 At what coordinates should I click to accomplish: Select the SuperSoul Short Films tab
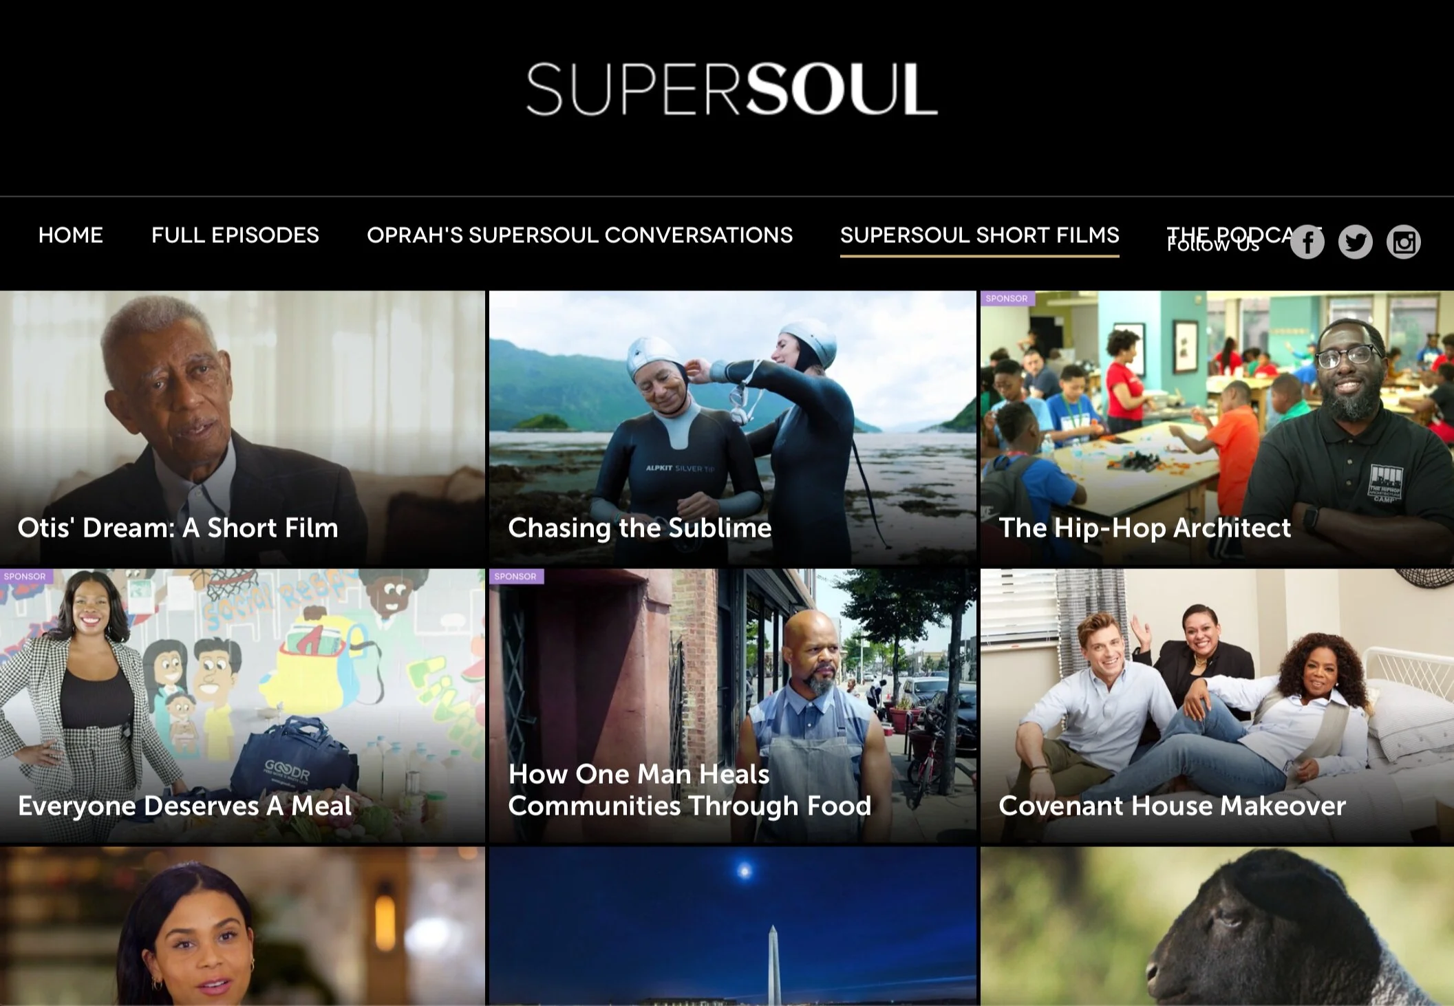[x=979, y=235]
